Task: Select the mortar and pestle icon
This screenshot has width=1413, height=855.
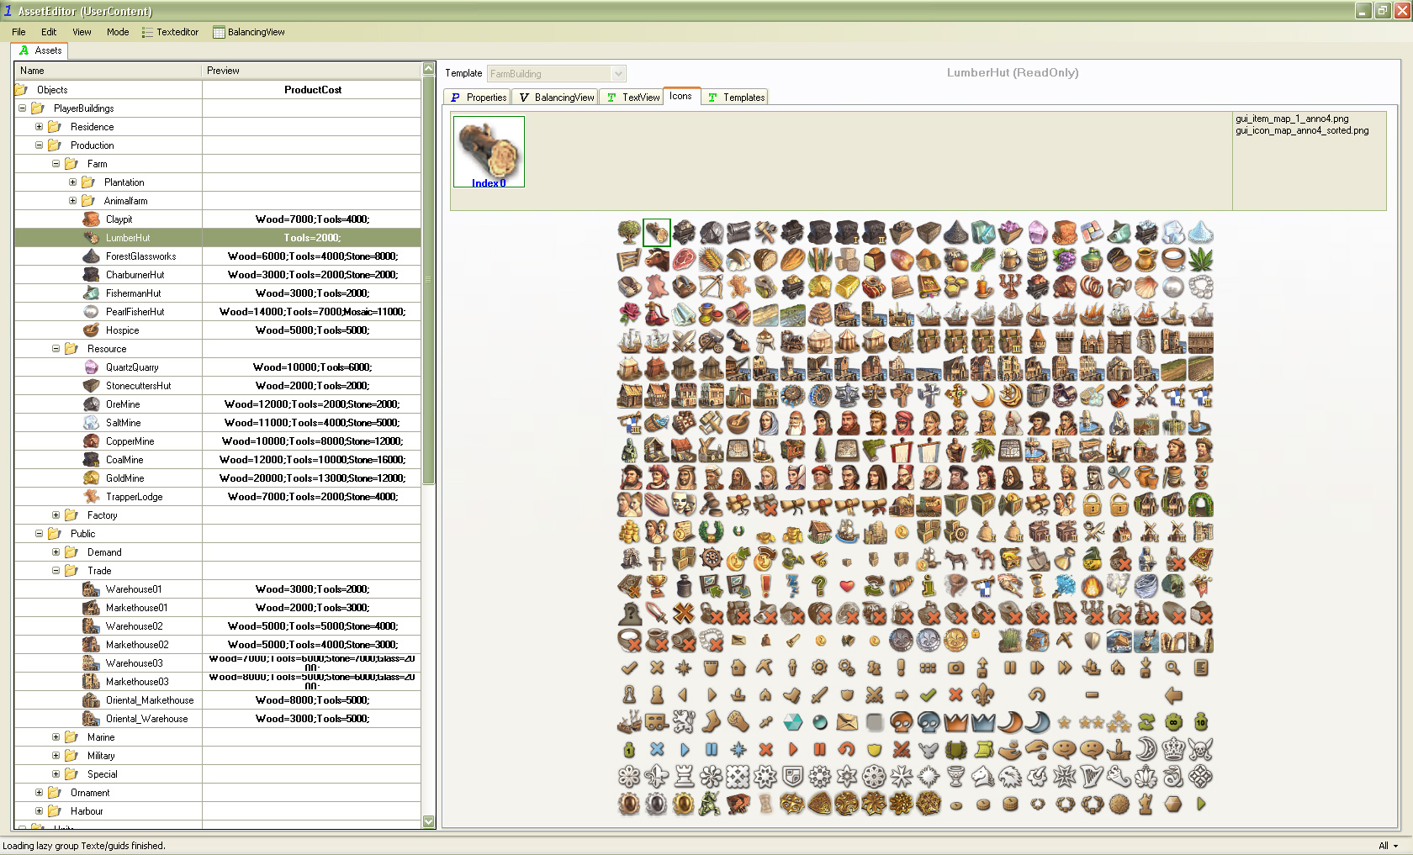Action: pos(738,423)
